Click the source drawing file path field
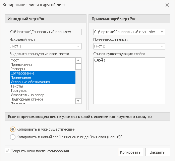The width and height of the screenshot is (175, 161). 46,32
